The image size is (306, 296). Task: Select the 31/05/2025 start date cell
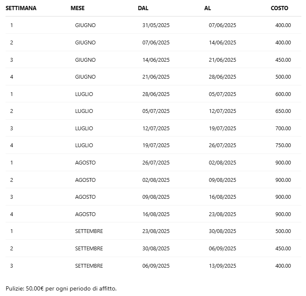(156, 25)
